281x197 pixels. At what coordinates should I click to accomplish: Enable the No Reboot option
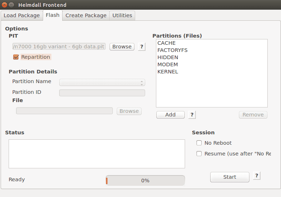pos(199,143)
